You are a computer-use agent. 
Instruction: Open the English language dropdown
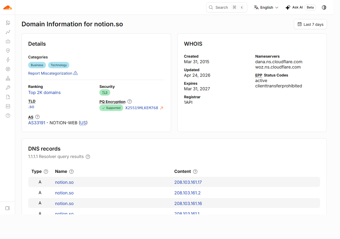[x=266, y=7]
